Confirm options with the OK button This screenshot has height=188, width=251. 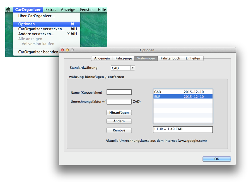(x=216, y=159)
